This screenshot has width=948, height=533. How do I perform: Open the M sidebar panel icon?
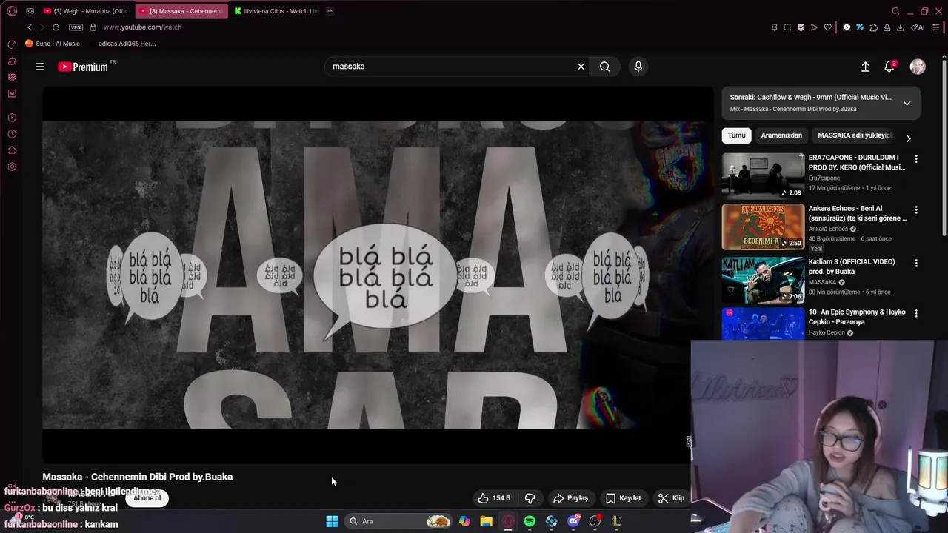12,94
